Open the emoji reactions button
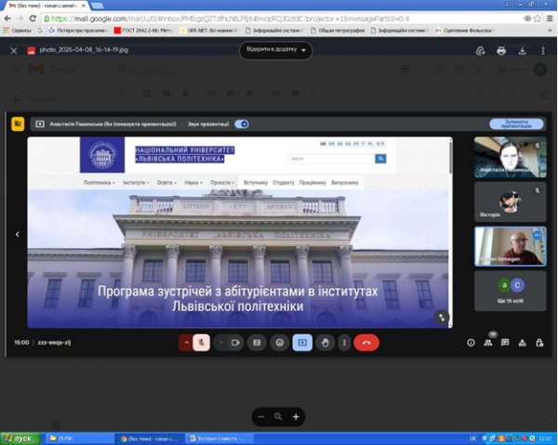 point(280,343)
